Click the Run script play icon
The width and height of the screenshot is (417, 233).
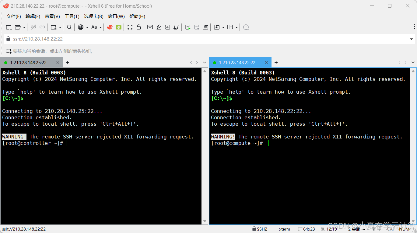point(188,27)
